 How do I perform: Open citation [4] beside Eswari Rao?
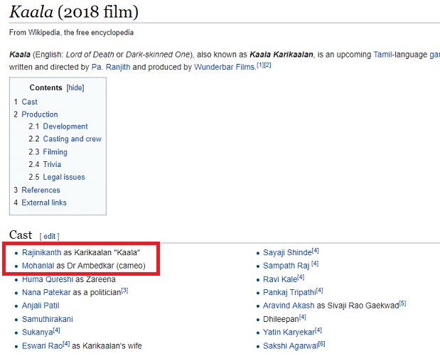66,344
